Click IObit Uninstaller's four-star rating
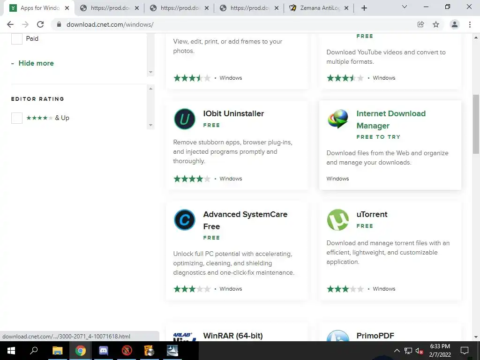This screenshot has height=360, width=480. [x=192, y=179]
